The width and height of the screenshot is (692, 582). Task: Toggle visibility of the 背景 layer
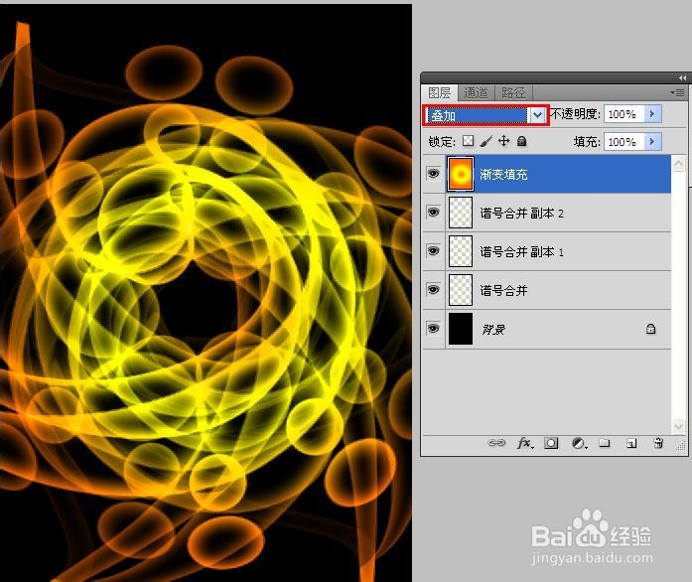[434, 329]
